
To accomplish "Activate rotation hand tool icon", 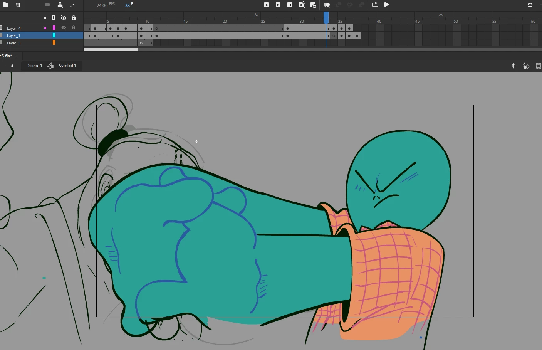I will pos(526,66).
